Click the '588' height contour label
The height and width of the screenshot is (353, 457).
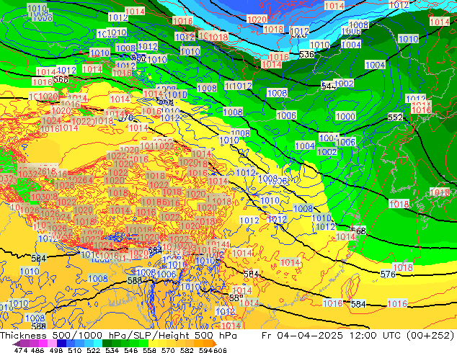pyautogui.click(x=135, y=280)
